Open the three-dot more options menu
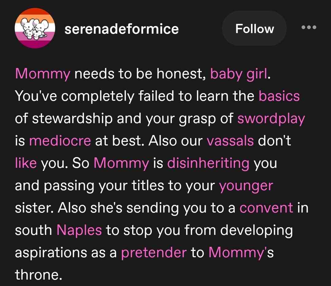The width and height of the screenshot is (331, 286). coord(308,28)
